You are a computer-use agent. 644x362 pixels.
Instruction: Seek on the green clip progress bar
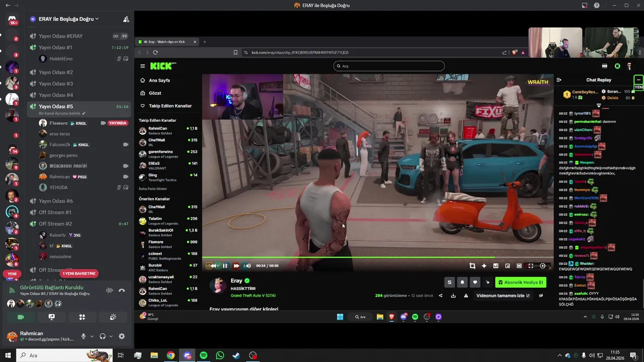point(377,257)
